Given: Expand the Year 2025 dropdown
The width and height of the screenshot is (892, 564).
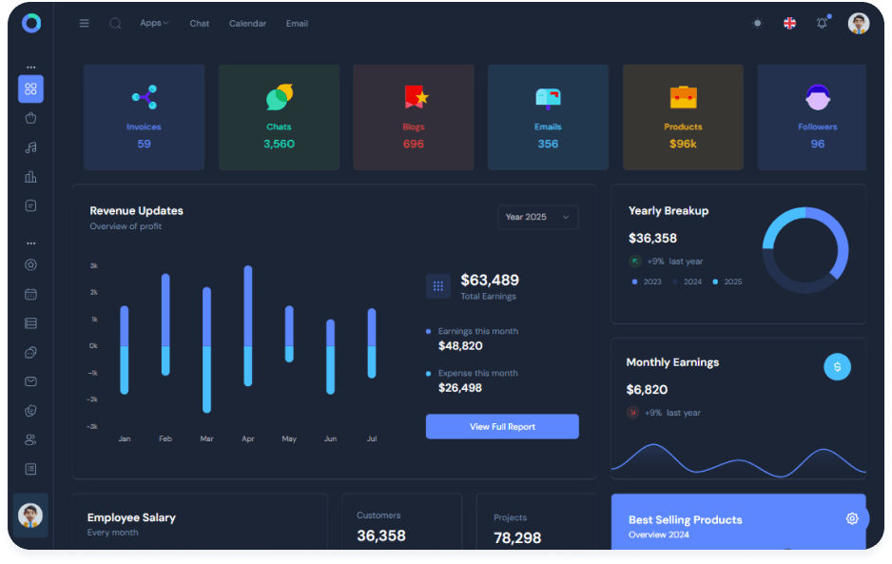Looking at the screenshot, I should click(538, 217).
